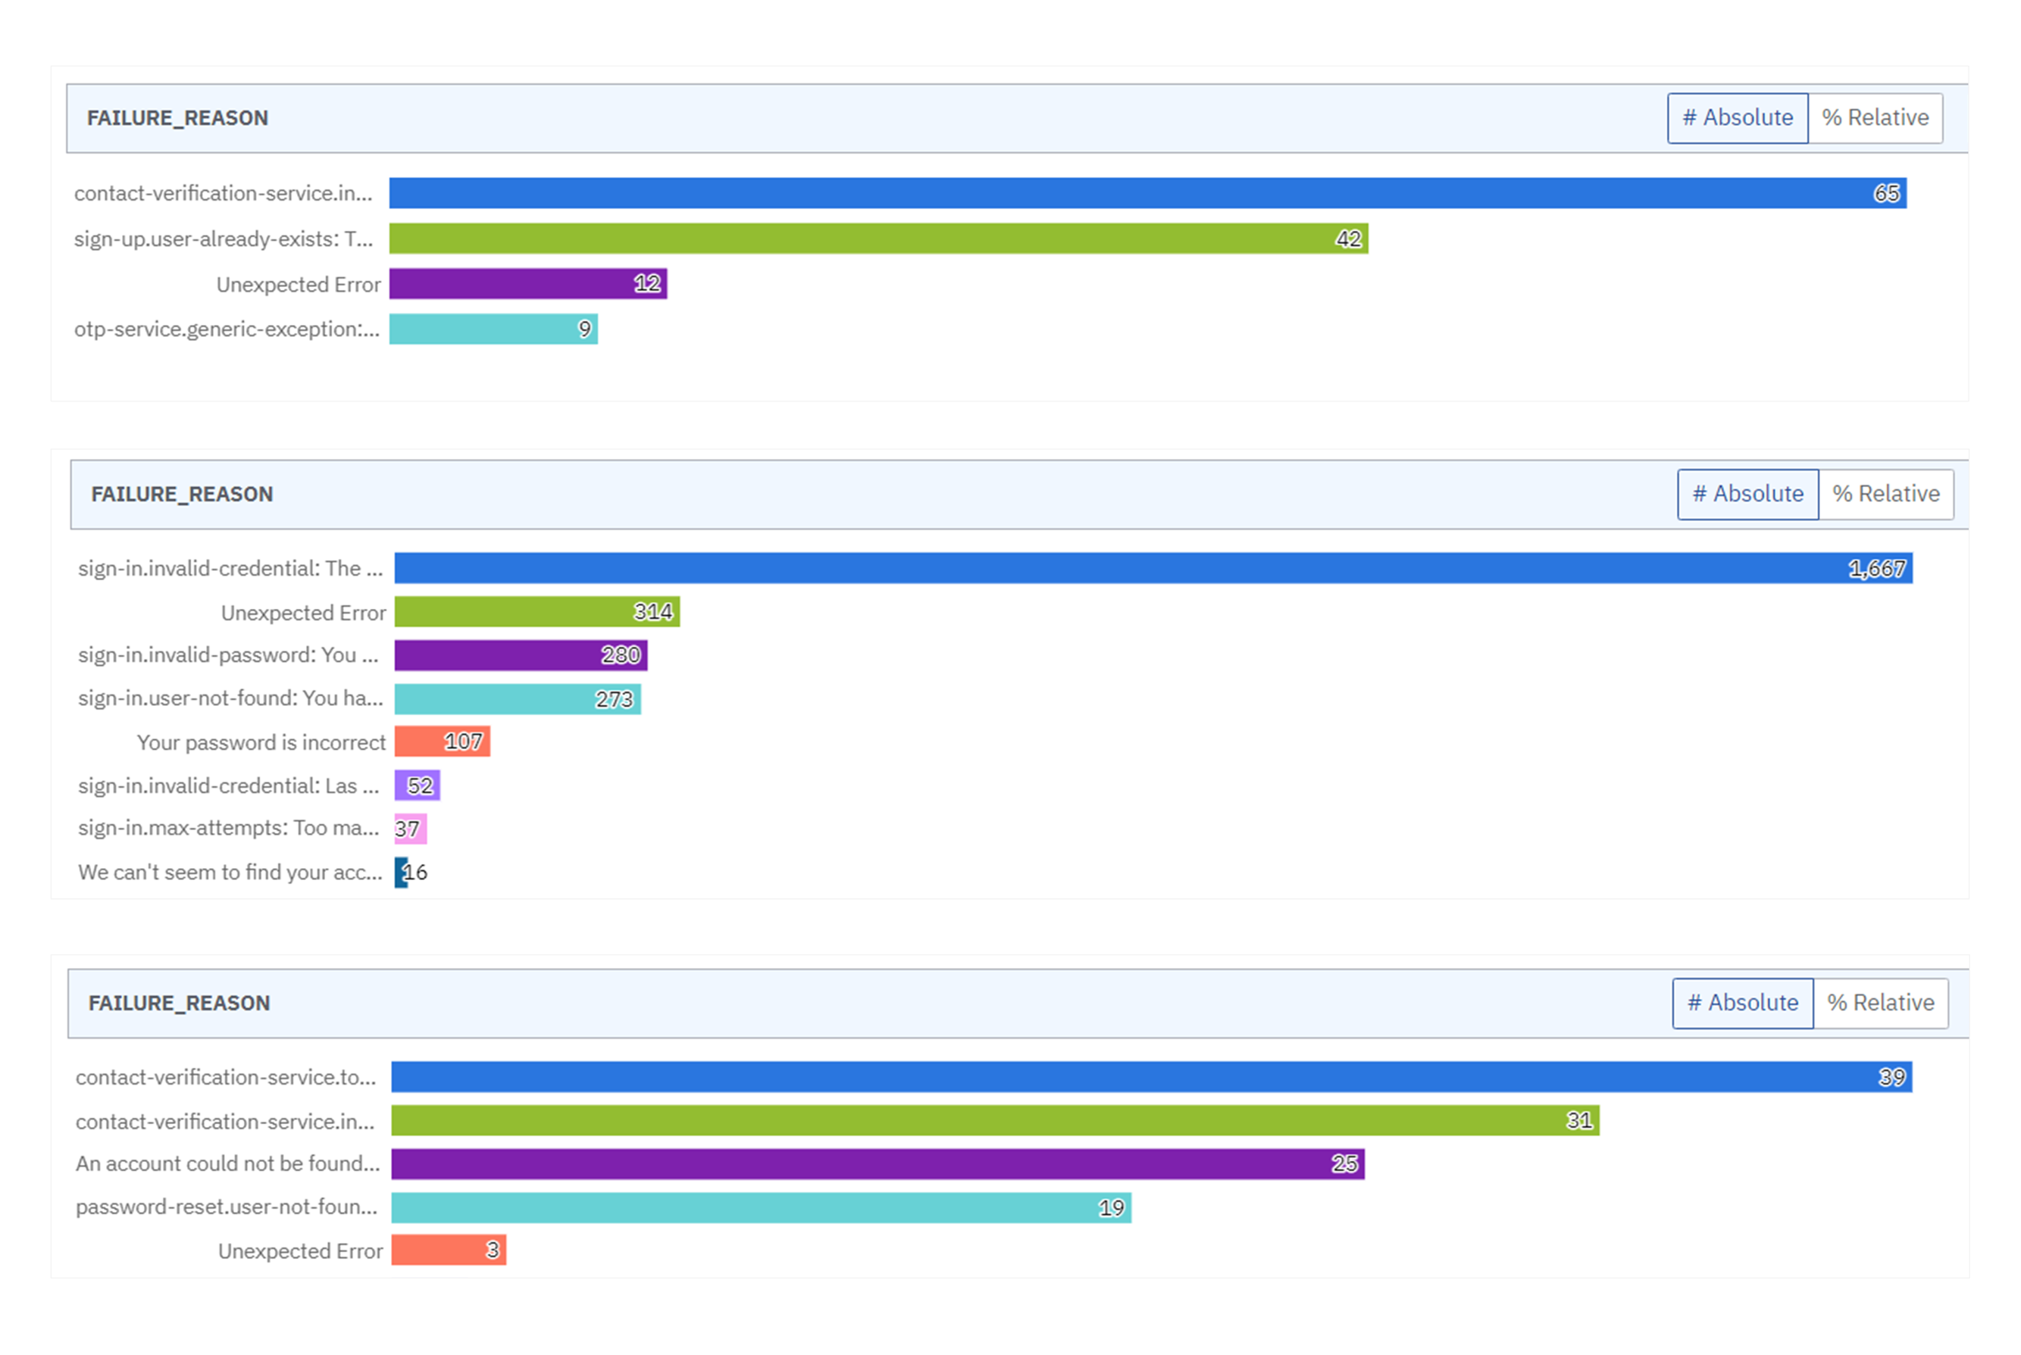Select # Absolute in the password-reset failures chart
The height and width of the screenshot is (1355, 2021).
click(x=1742, y=1002)
